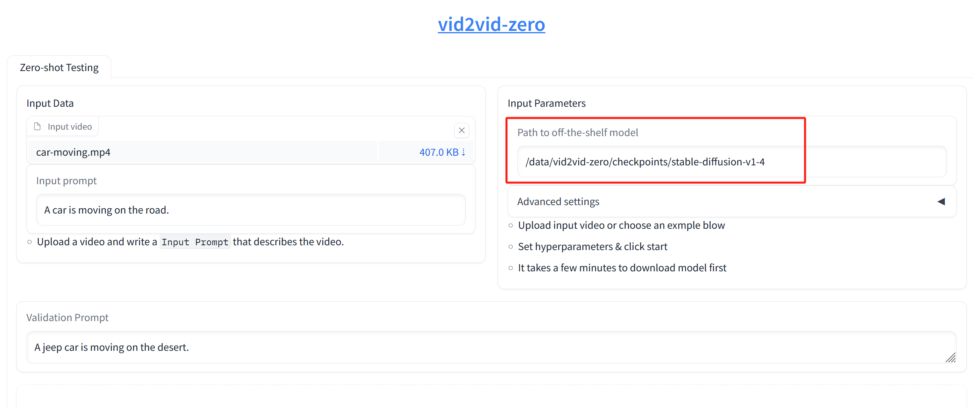This screenshot has height=409, width=974.
Task: Click the download icon next to 407.0 KB
Action: [464, 152]
